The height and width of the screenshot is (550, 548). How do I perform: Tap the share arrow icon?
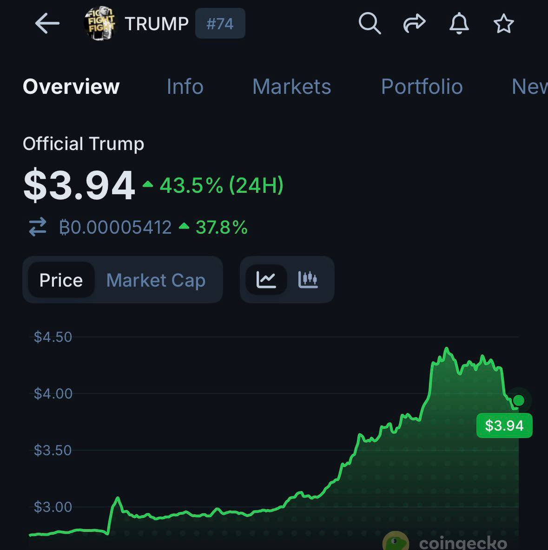pos(414,23)
